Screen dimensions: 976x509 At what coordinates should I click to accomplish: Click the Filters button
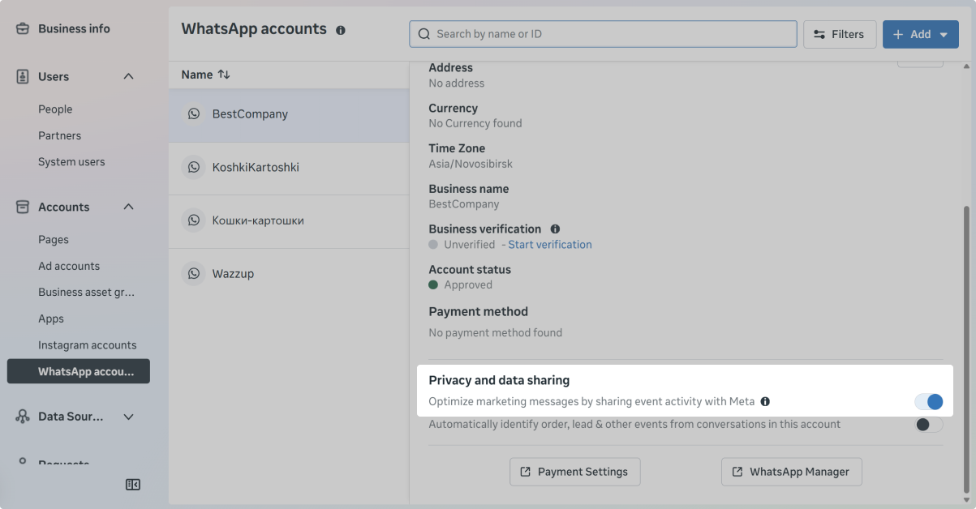pyautogui.click(x=840, y=34)
